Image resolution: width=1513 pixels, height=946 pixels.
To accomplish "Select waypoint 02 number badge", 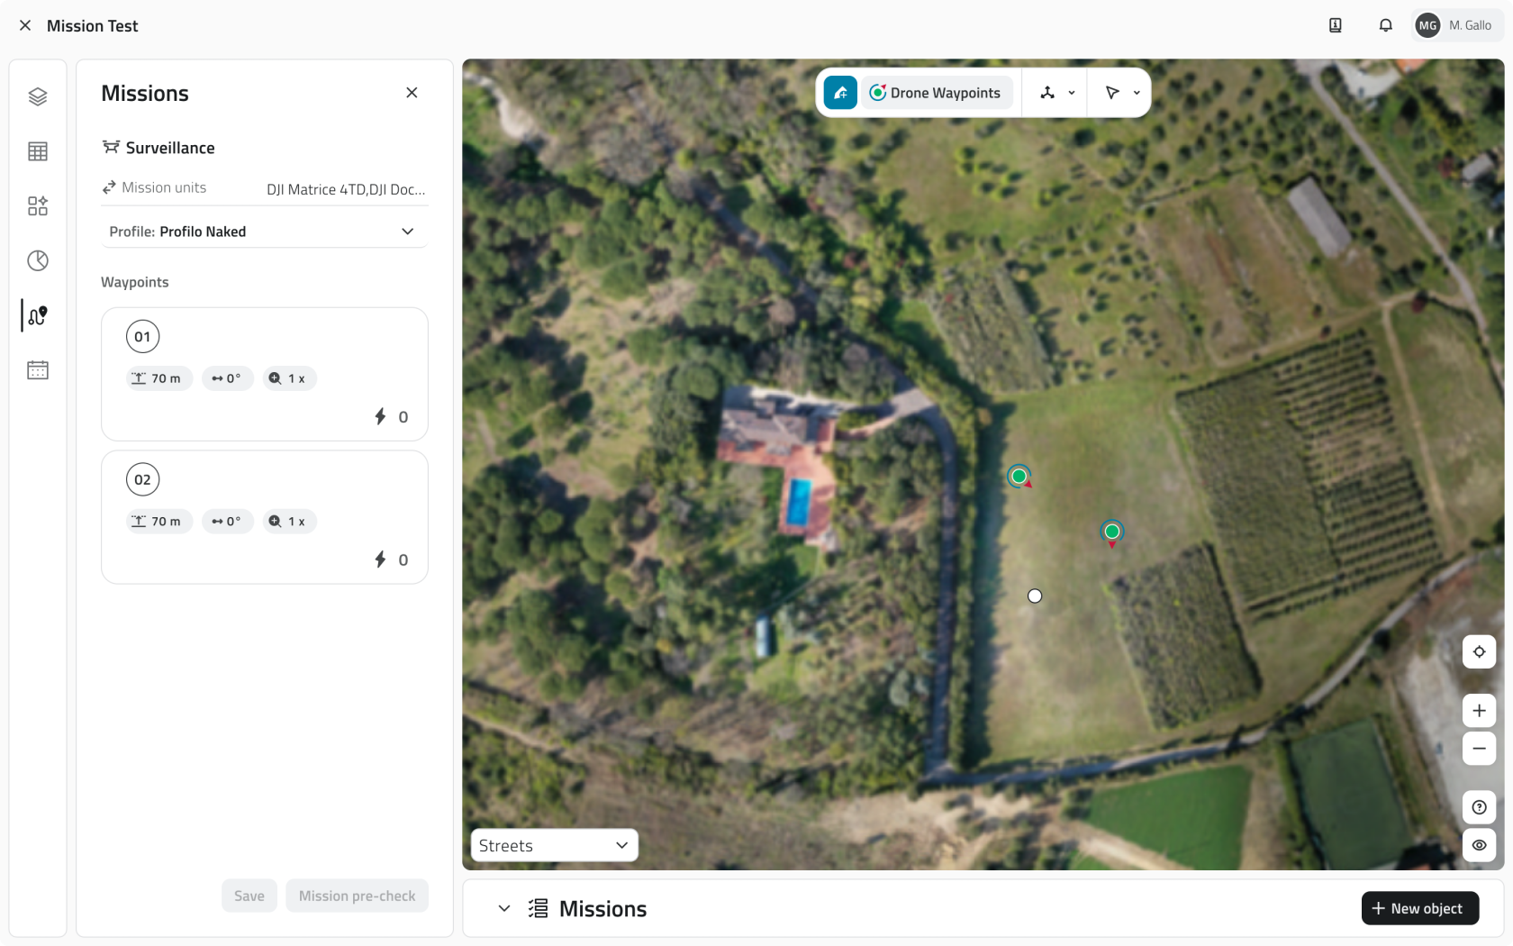I will (142, 479).
